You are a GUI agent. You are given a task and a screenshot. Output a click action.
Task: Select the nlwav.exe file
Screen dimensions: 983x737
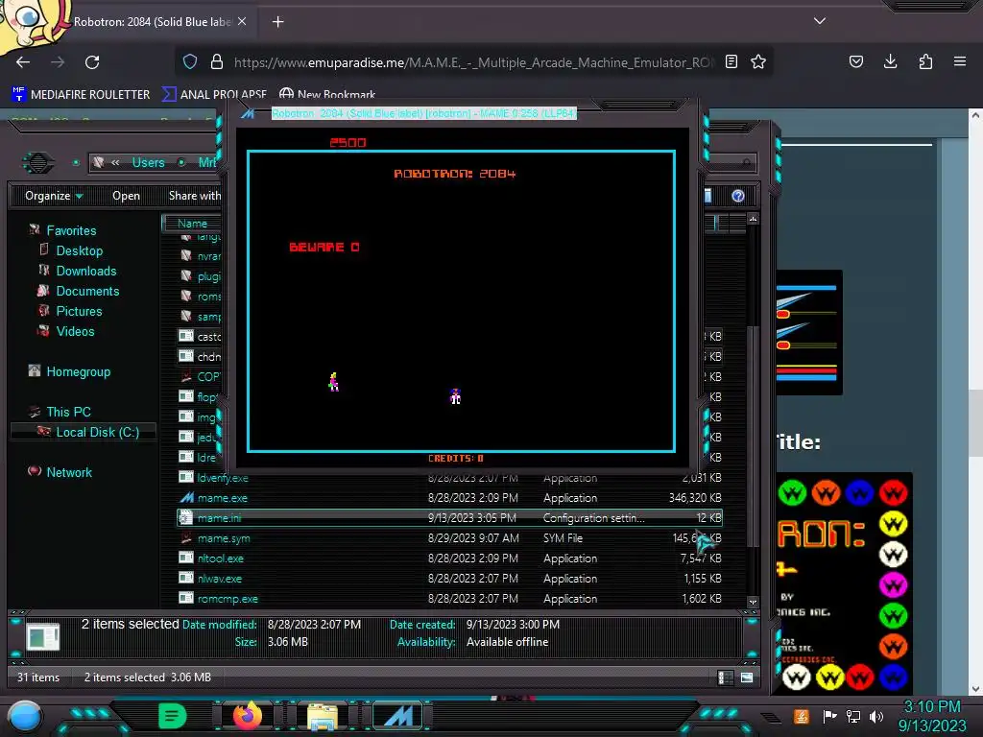point(220,579)
